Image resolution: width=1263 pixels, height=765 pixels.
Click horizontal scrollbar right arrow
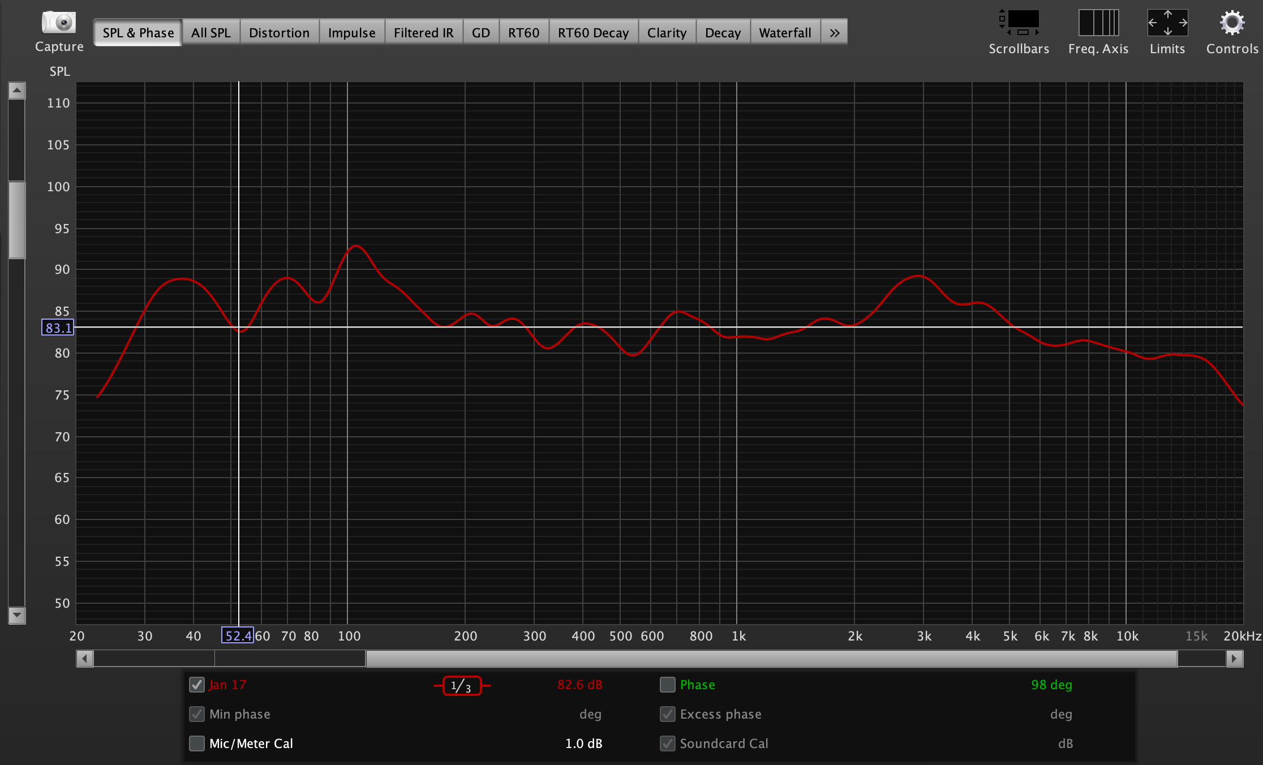tap(1234, 659)
